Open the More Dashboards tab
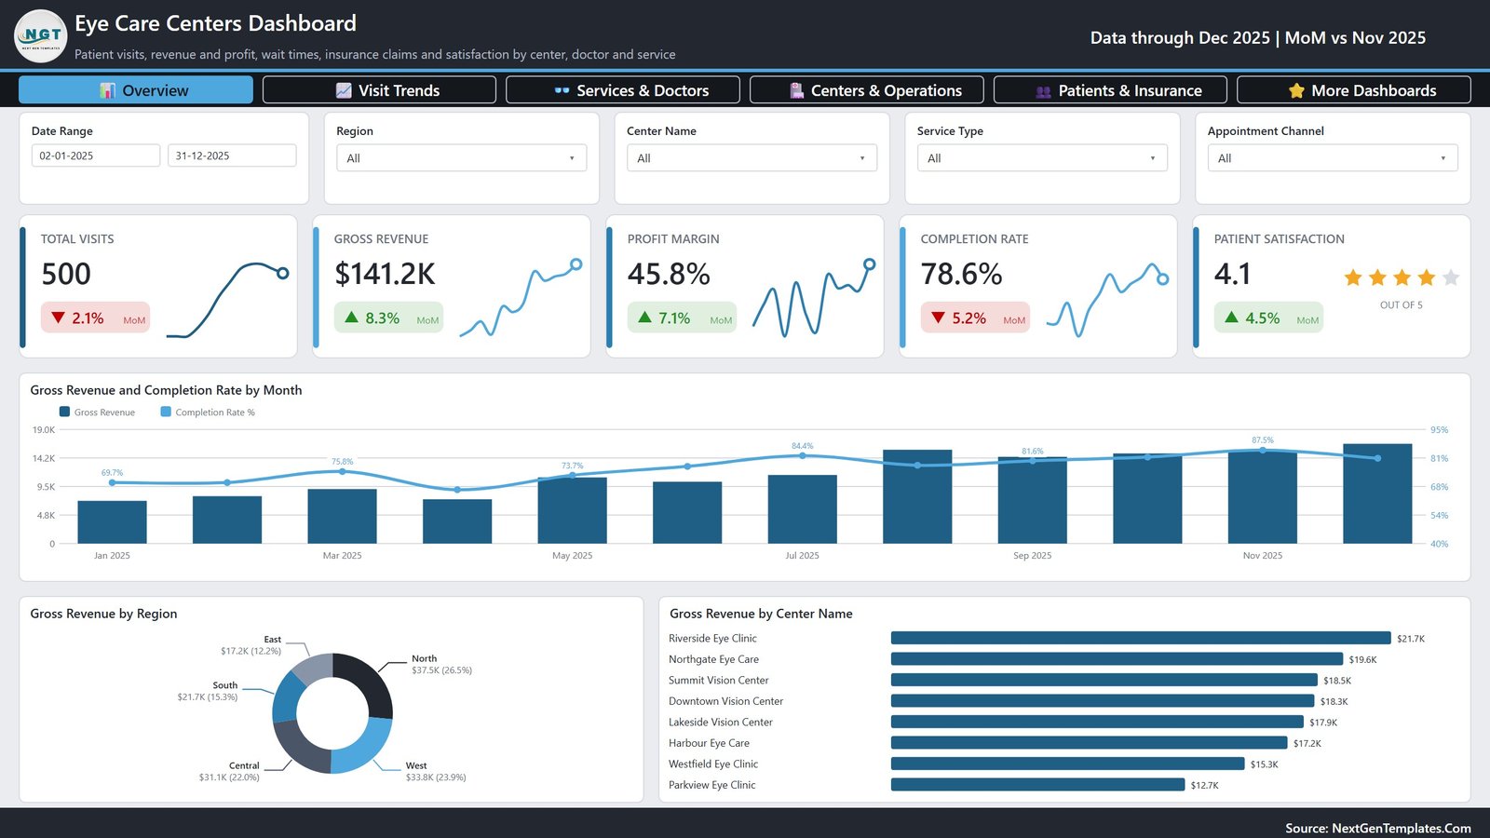The width and height of the screenshot is (1490, 838). (1354, 90)
